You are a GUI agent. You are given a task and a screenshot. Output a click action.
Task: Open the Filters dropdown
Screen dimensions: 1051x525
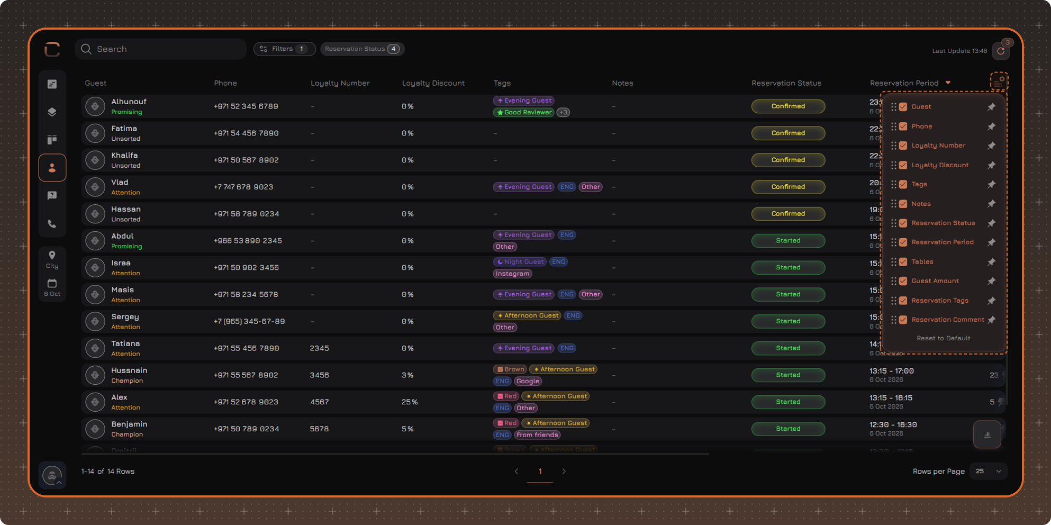285,49
